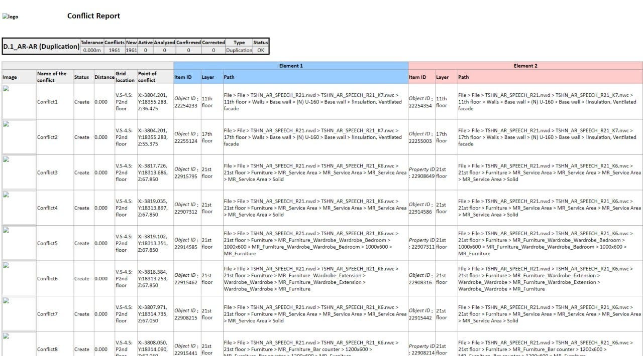Select the D.1_AR-AR (Duplication) test title
The image size is (643, 356).
[41, 46]
